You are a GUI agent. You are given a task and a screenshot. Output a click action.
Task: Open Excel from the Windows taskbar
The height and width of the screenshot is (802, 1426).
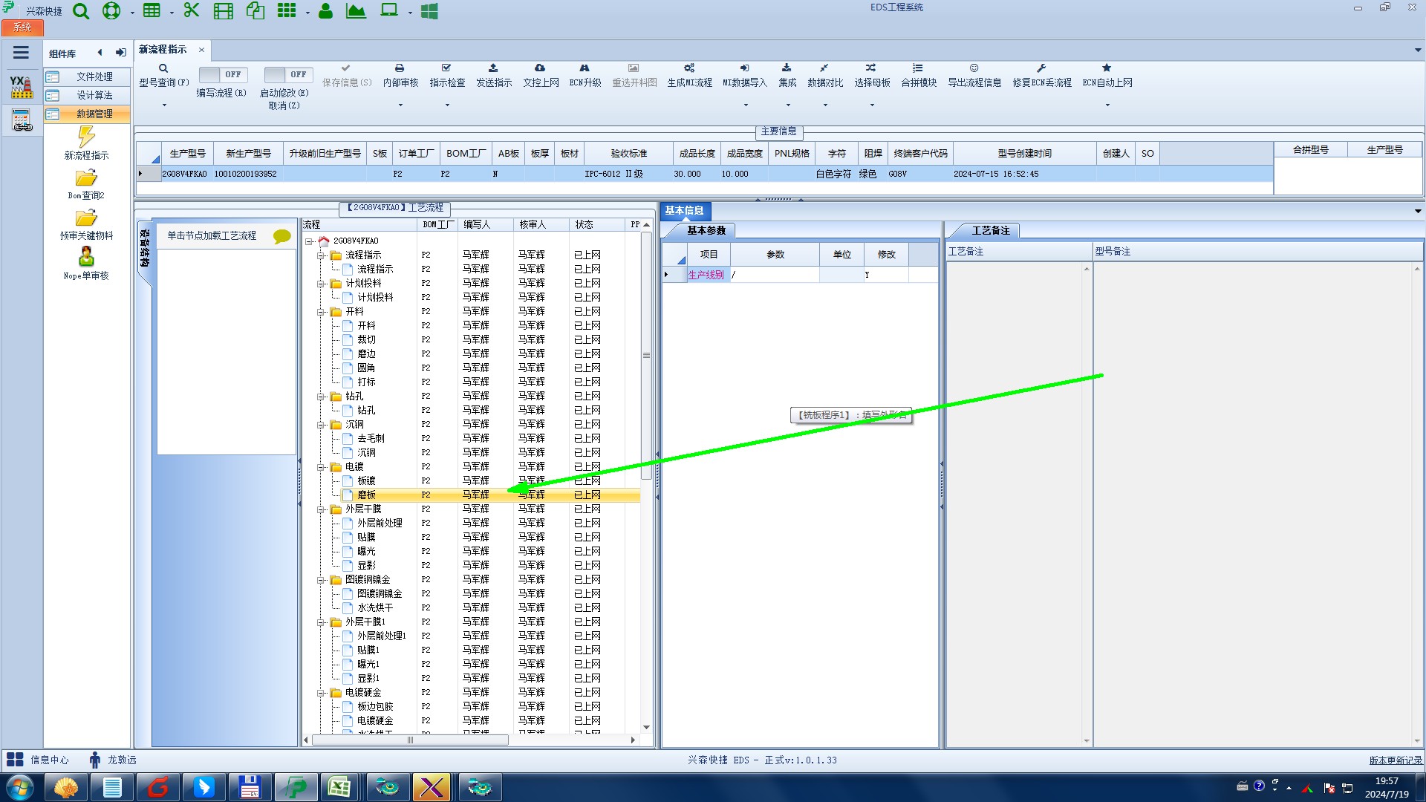point(339,787)
